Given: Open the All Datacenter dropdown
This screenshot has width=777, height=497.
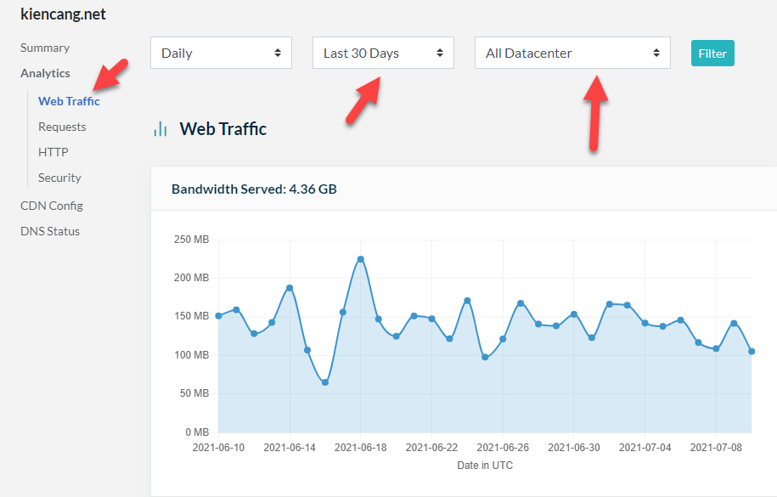Looking at the screenshot, I should [x=572, y=53].
